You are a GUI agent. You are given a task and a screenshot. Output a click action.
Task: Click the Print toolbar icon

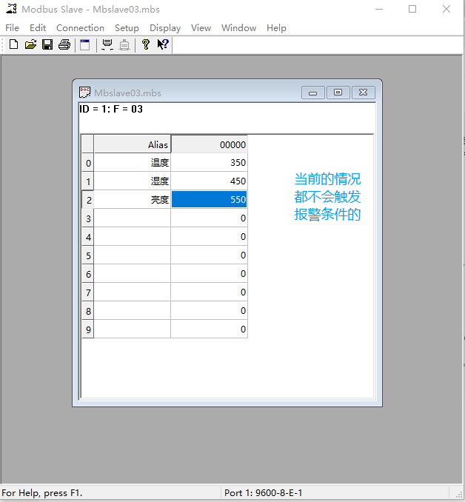point(64,44)
